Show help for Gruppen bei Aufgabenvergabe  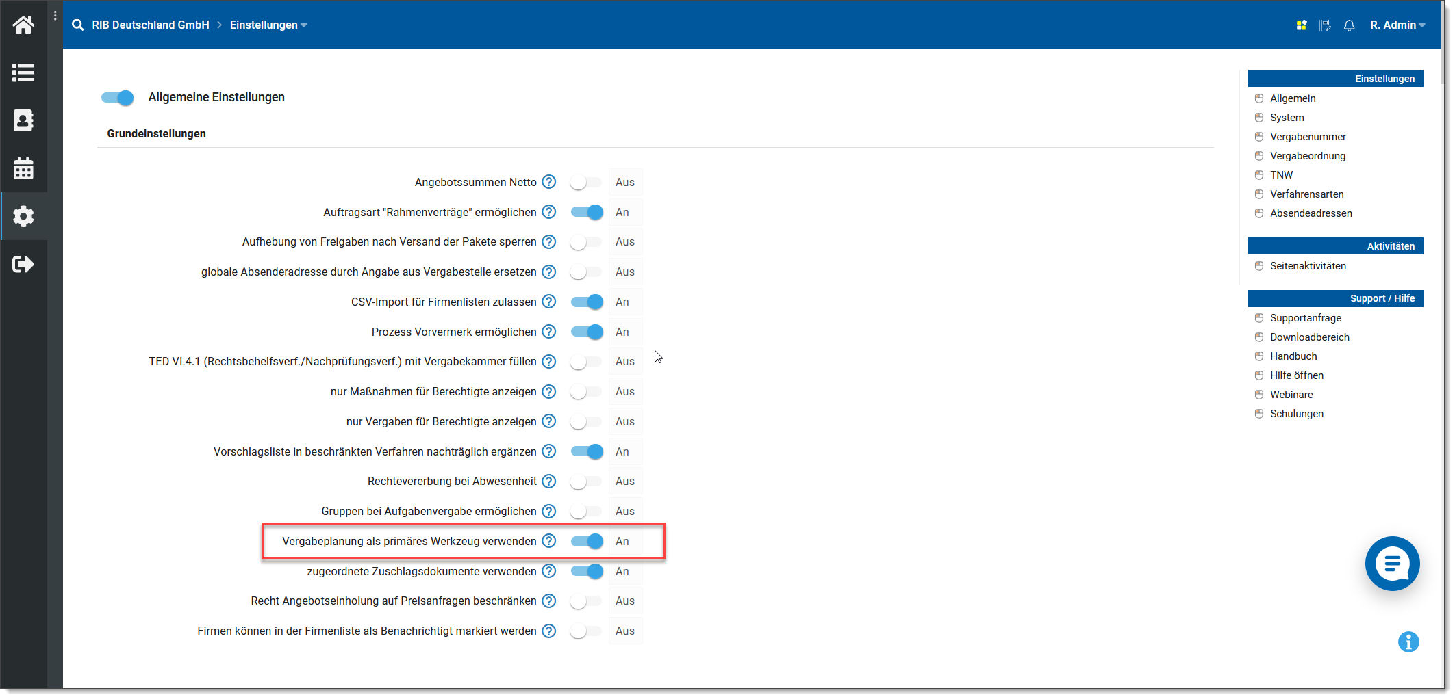coord(549,511)
